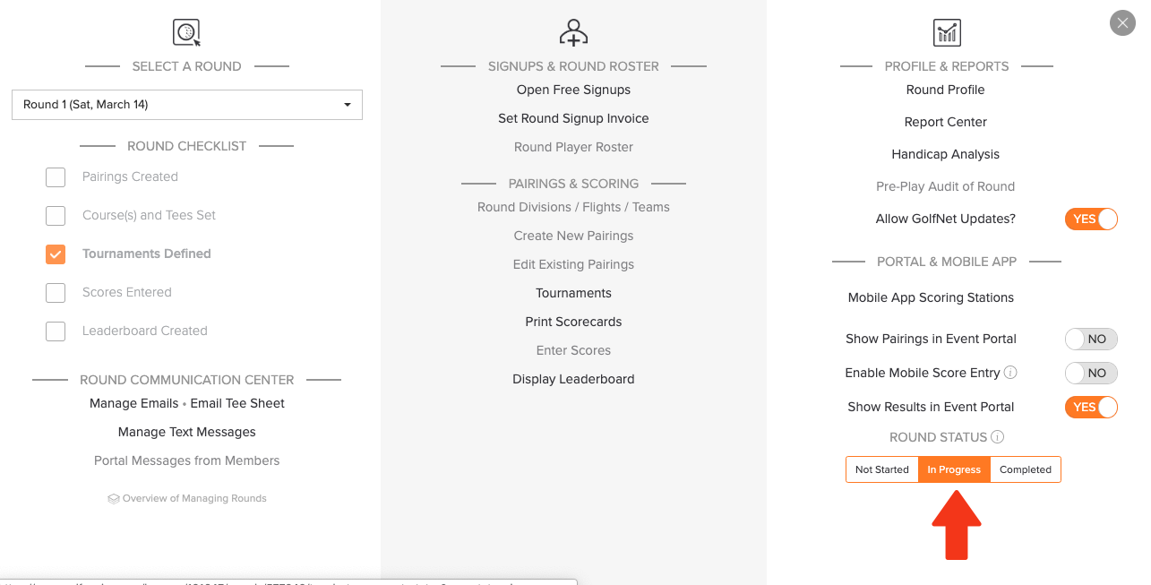
Task: Click the Select a Round golf ball icon
Action: 186,33
